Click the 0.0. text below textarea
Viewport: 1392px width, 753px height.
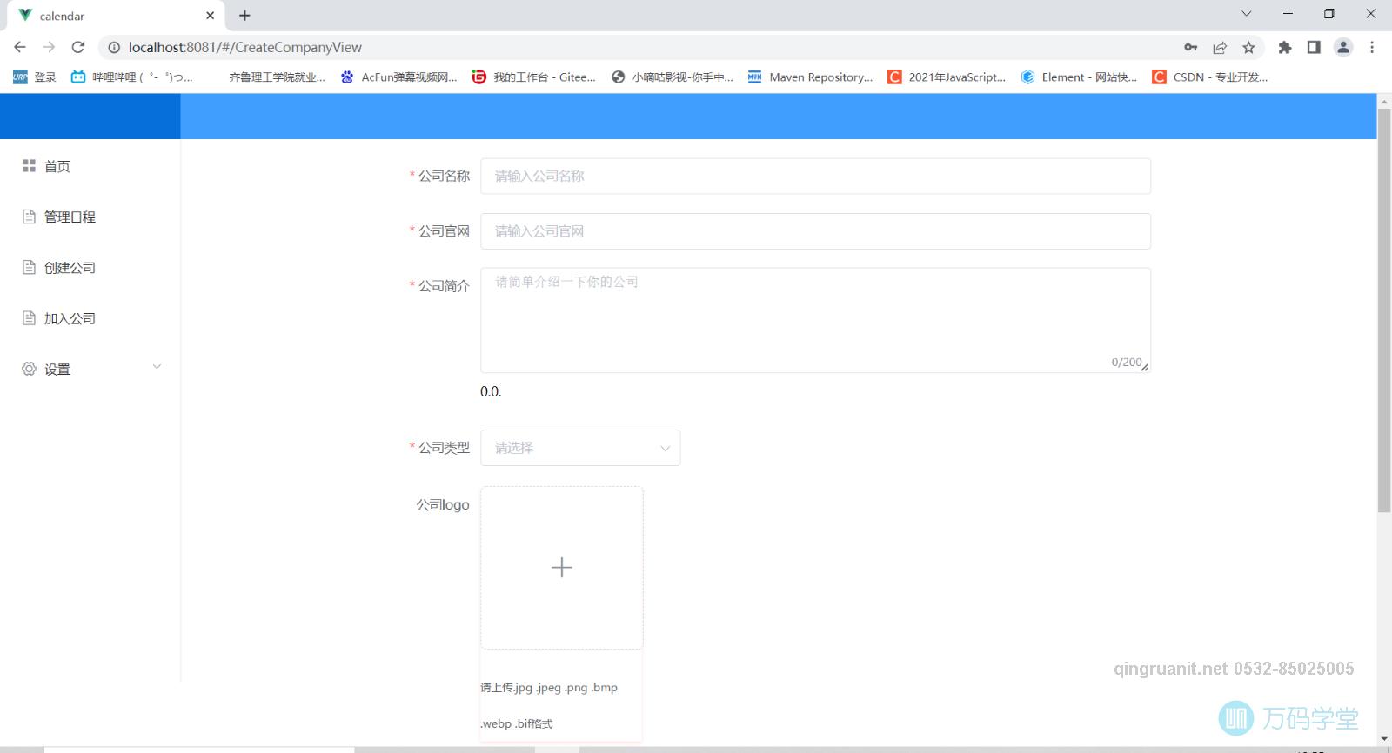(x=491, y=391)
